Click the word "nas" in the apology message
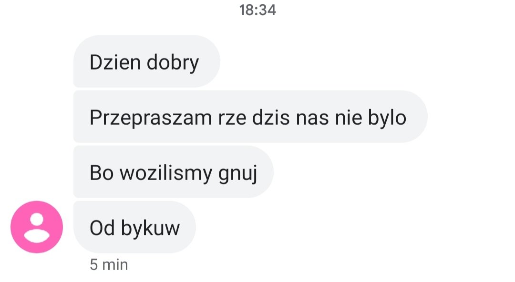Viewport: 515px width, 282px height. (312, 118)
